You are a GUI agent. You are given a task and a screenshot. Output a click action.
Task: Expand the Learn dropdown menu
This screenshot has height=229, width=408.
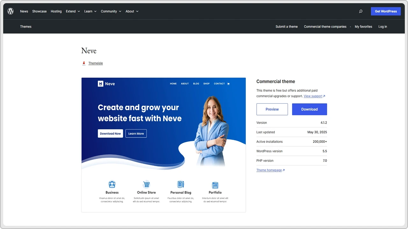tap(90, 11)
